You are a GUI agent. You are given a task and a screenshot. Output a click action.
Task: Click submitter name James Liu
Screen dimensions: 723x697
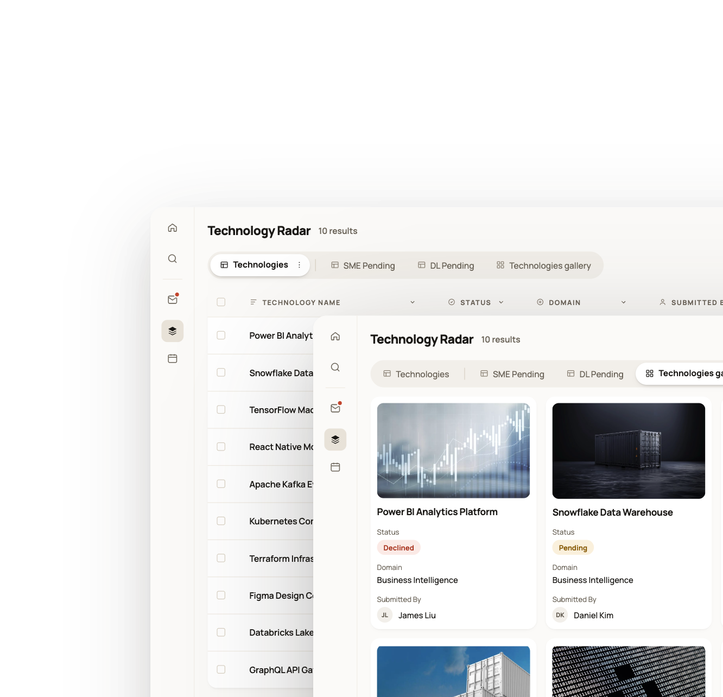(x=417, y=616)
